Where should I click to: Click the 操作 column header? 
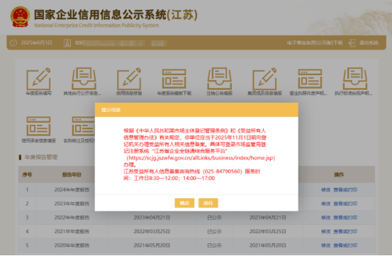click(x=339, y=174)
